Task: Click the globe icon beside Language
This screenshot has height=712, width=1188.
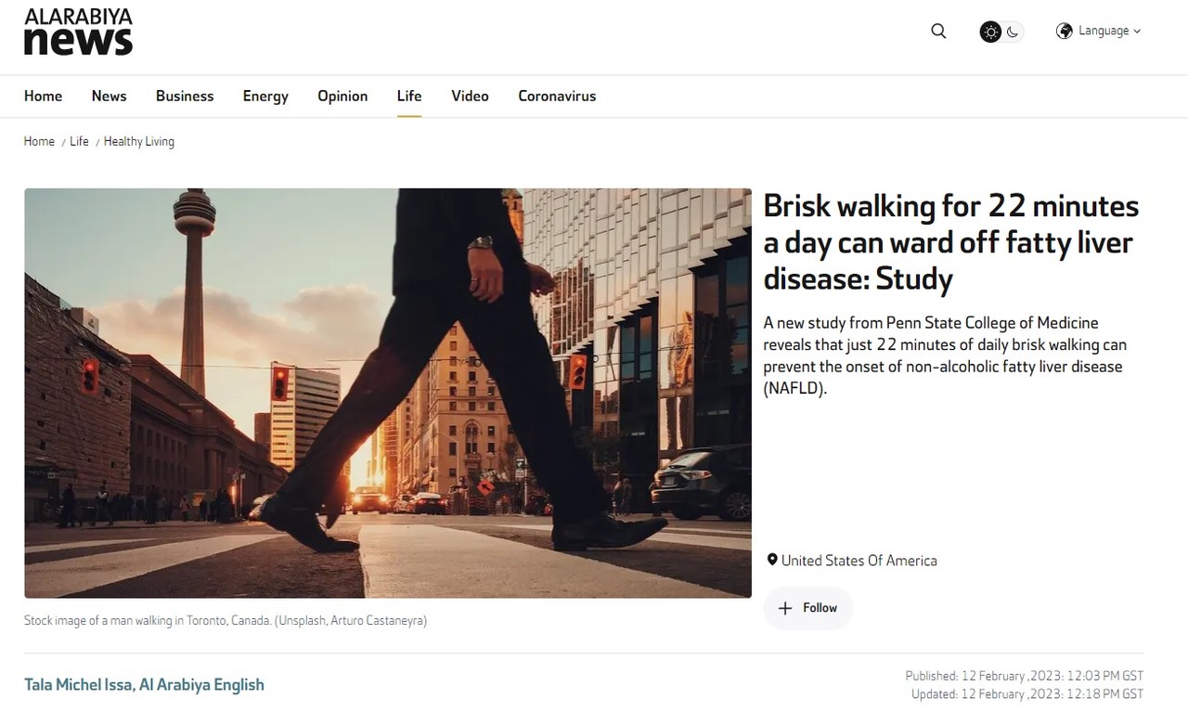Action: click(x=1065, y=32)
